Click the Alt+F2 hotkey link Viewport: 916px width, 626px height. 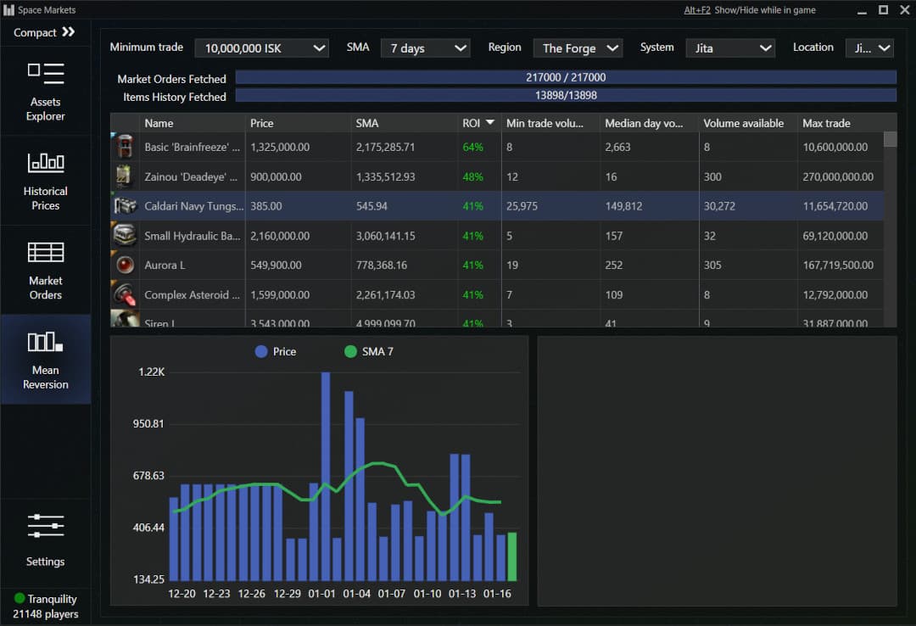coord(697,10)
